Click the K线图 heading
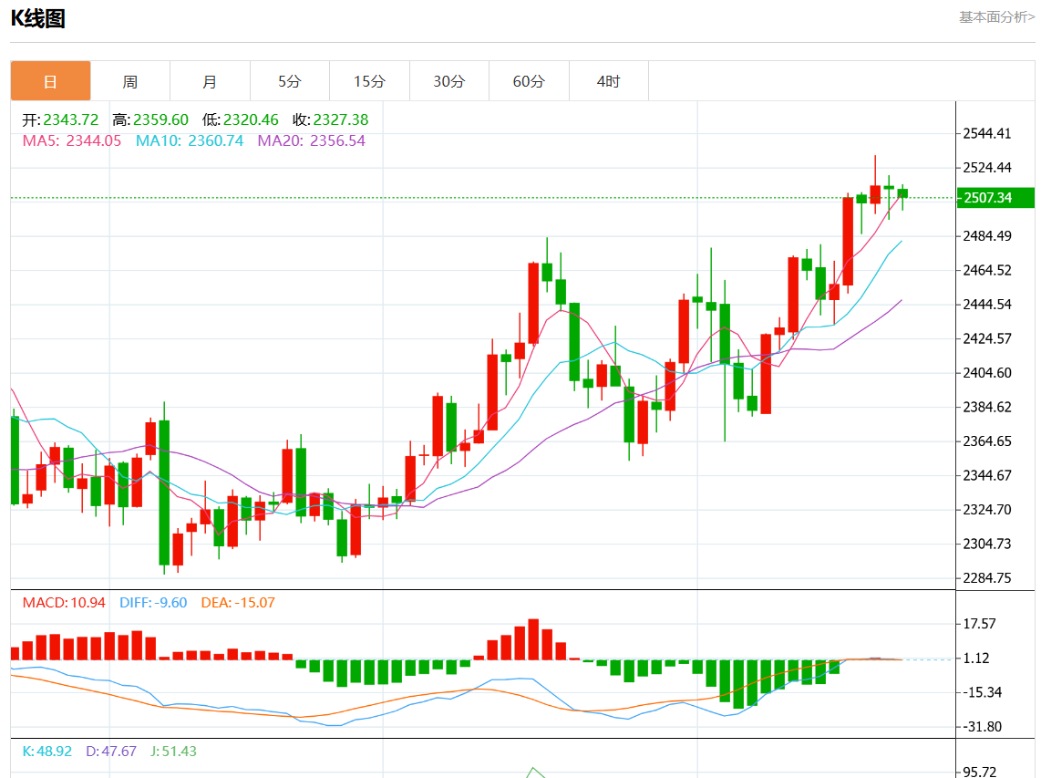 [x=38, y=18]
